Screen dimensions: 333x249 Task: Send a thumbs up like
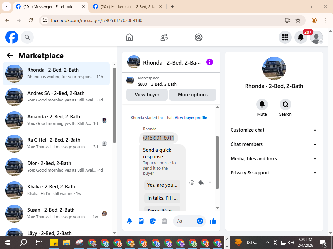coord(213,221)
